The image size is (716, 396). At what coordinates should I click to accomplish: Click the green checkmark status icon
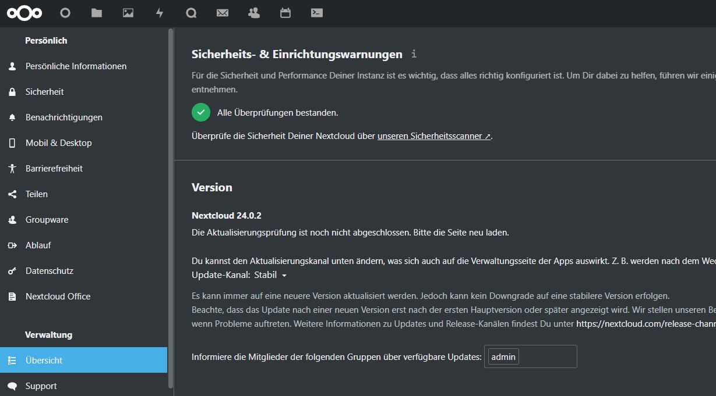(x=201, y=112)
